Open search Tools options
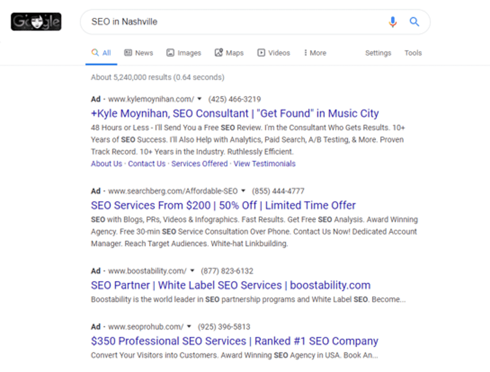This screenshot has width=490, height=372. pos(413,53)
